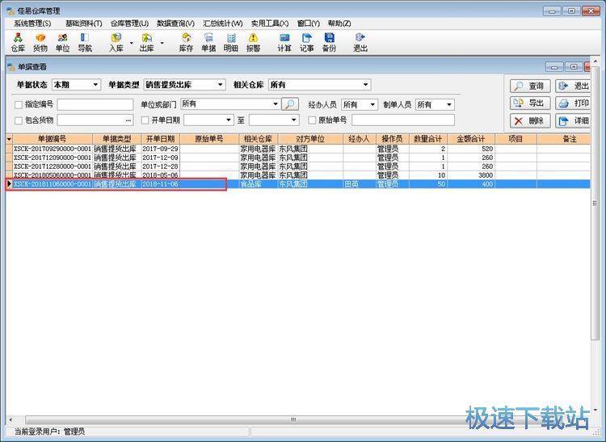Open the 帮助(Z) menu

tap(339, 23)
